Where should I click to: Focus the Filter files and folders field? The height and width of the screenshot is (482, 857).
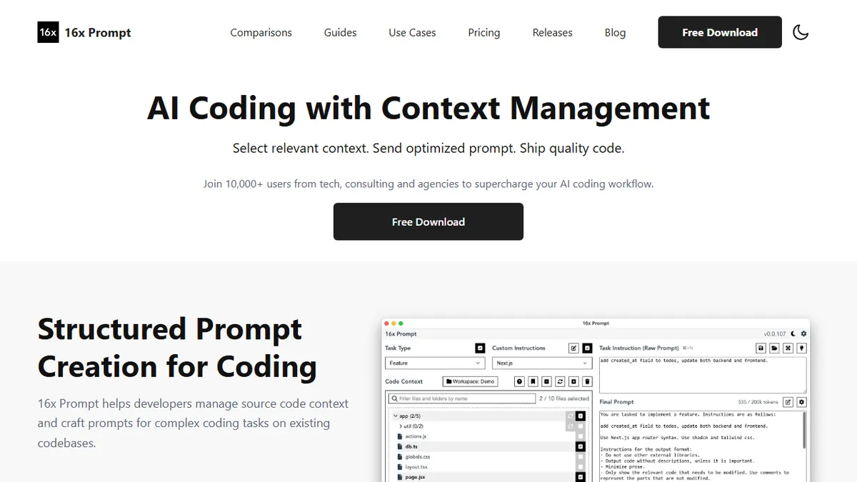[462, 398]
